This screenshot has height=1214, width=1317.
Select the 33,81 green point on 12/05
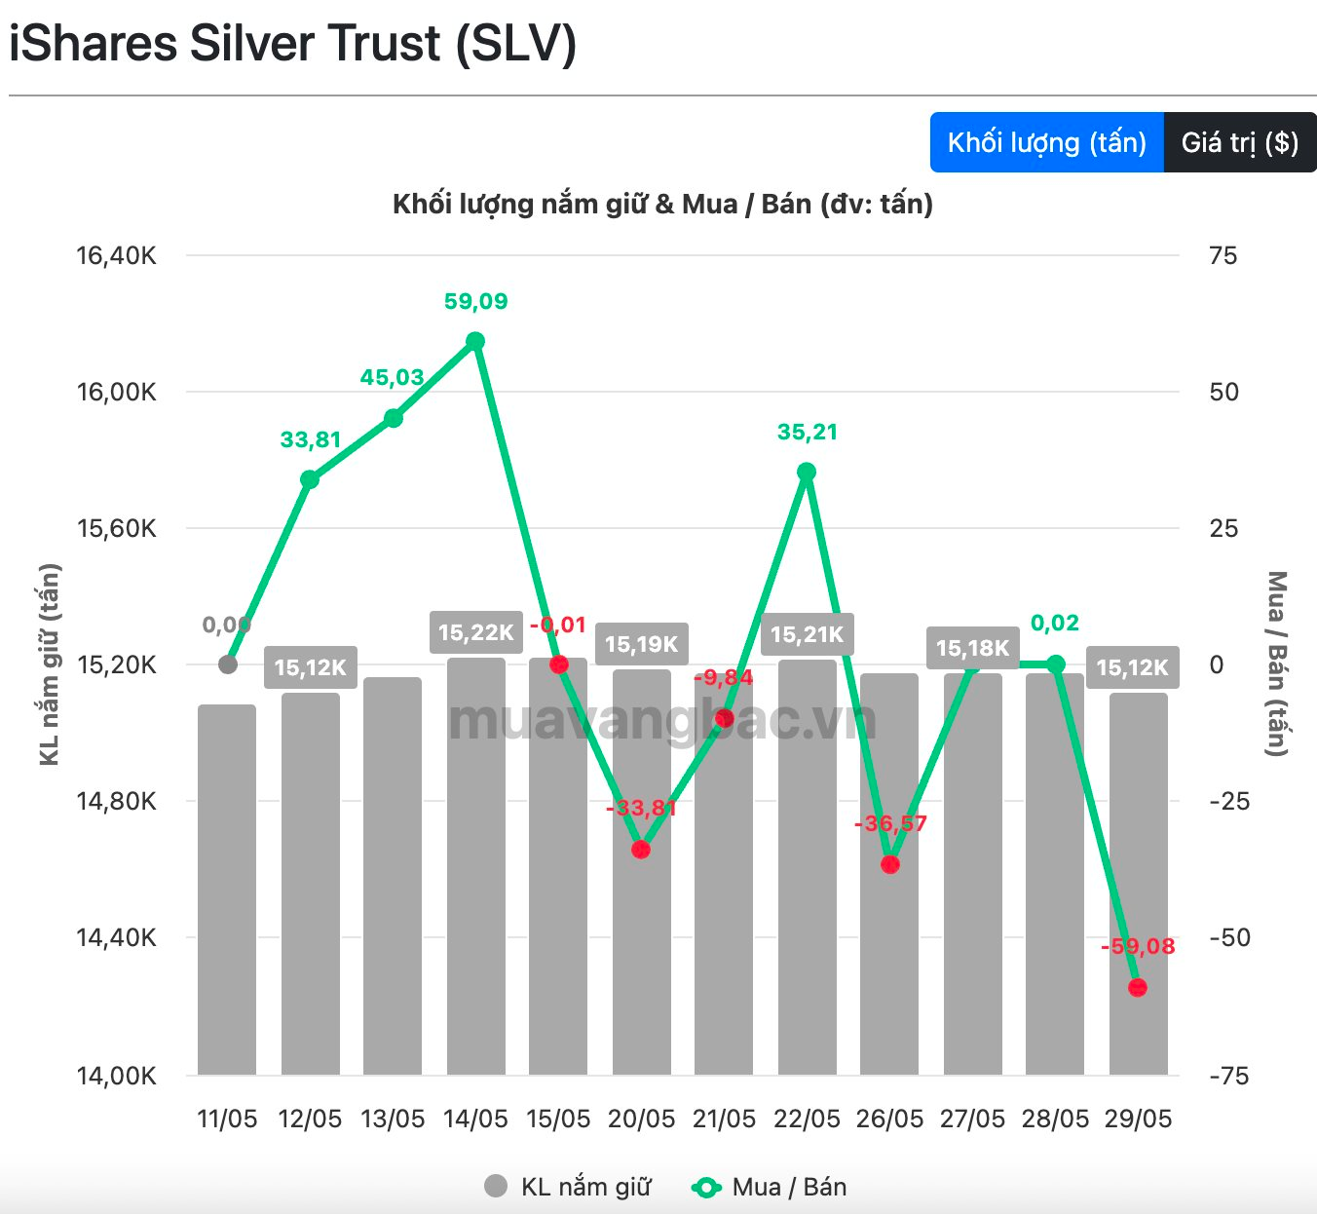tap(310, 479)
